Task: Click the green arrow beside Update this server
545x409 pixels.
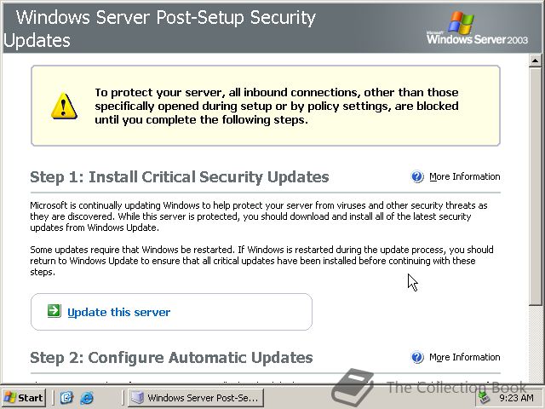Action: (x=54, y=311)
